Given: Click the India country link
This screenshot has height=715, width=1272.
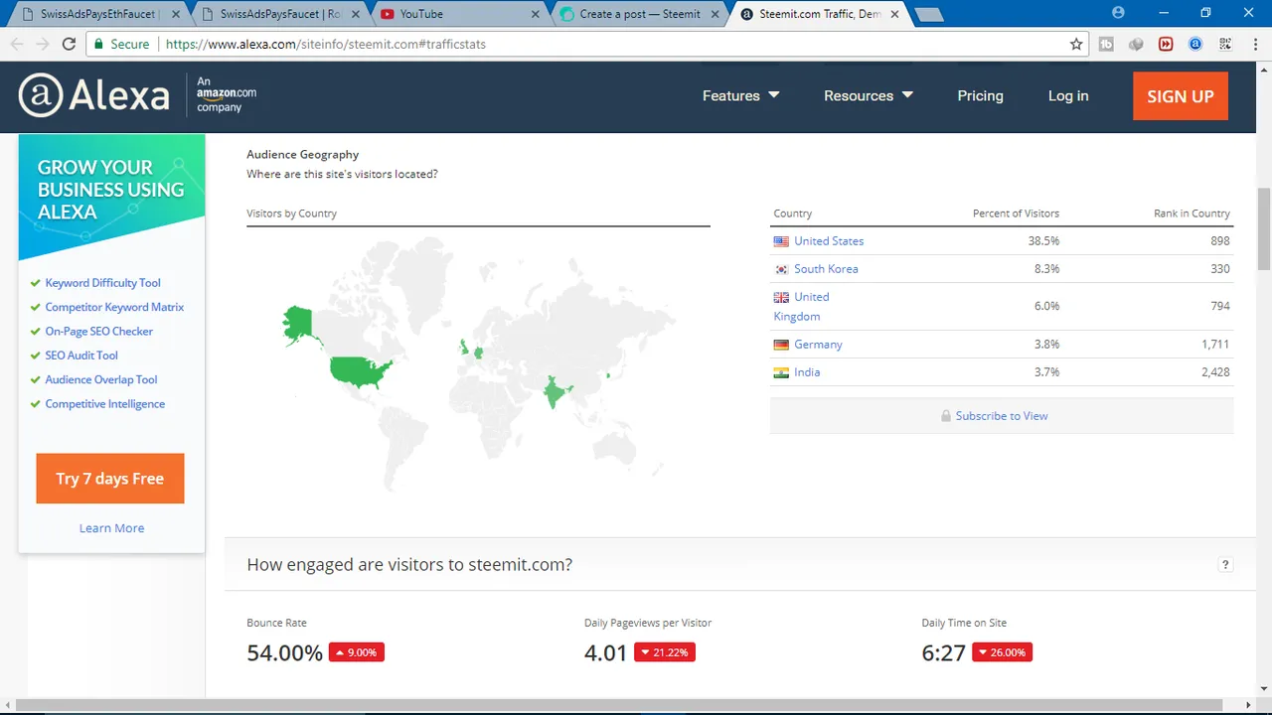Looking at the screenshot, I should click(807, 372).
